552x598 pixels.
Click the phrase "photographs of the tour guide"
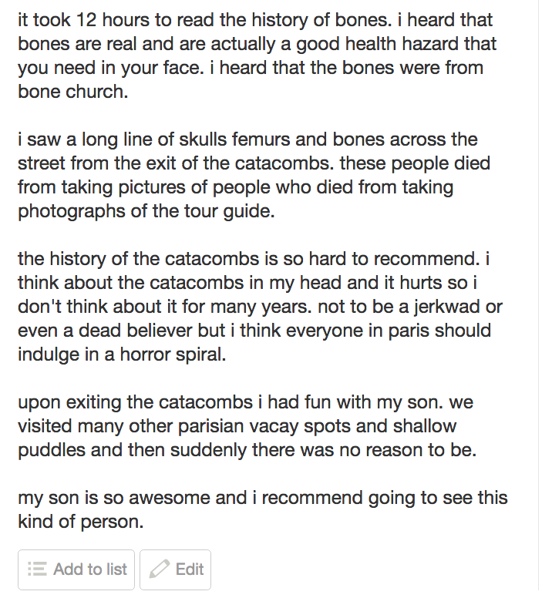point(145,211)
